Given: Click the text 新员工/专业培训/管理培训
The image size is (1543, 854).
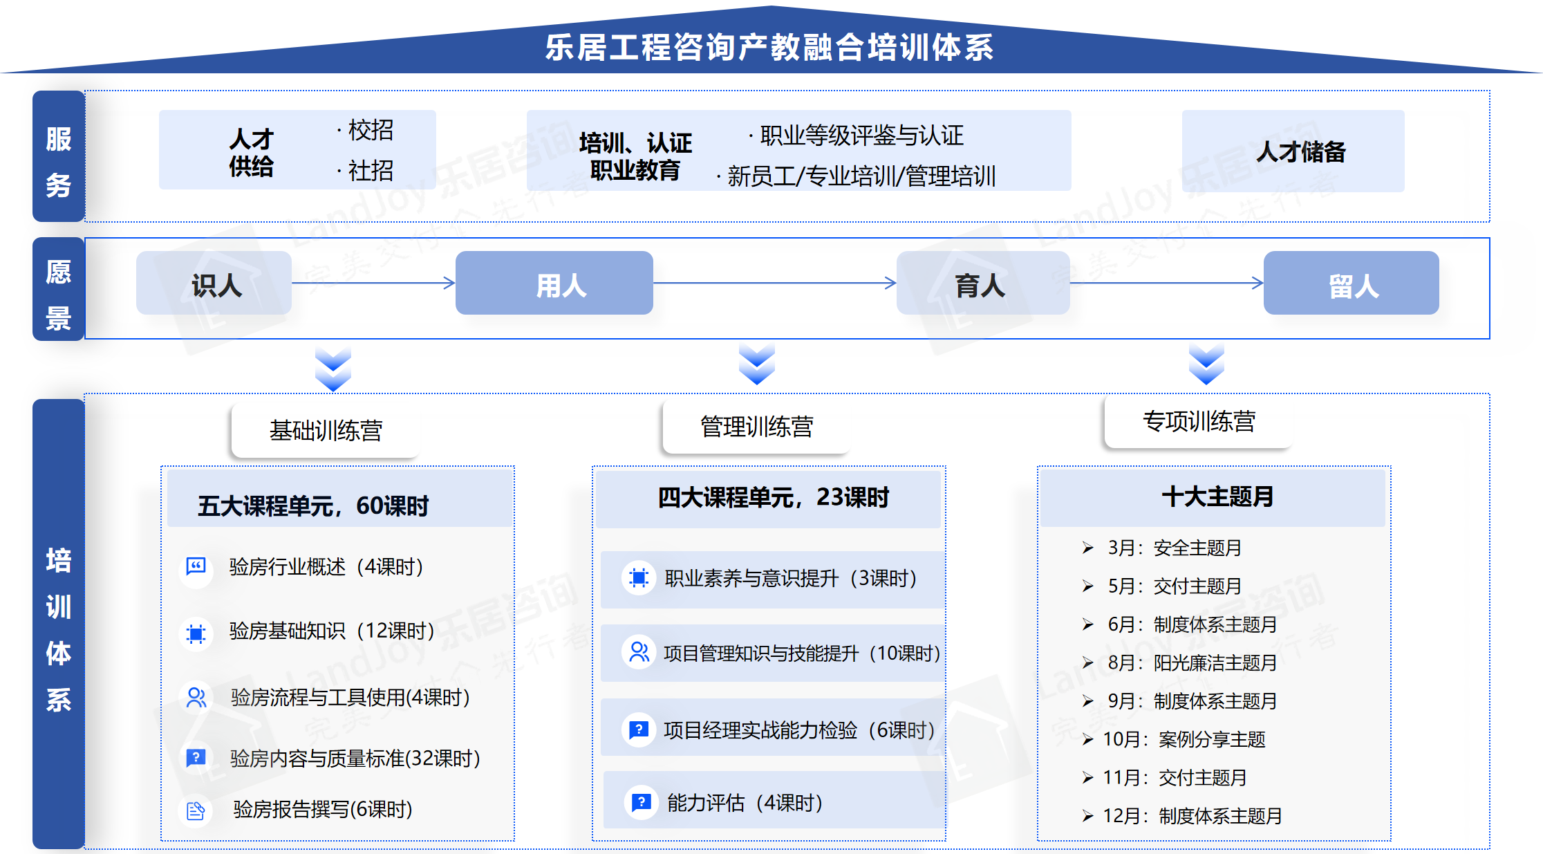Looking at the screenshot, I should pyautogui.click(x=861, y=176).
